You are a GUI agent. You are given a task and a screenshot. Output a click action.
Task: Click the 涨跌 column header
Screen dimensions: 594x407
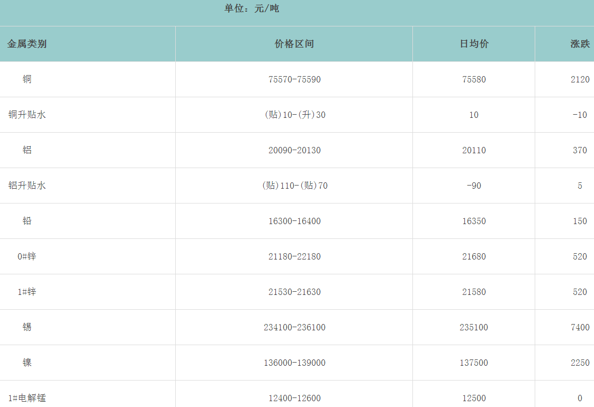580,44
